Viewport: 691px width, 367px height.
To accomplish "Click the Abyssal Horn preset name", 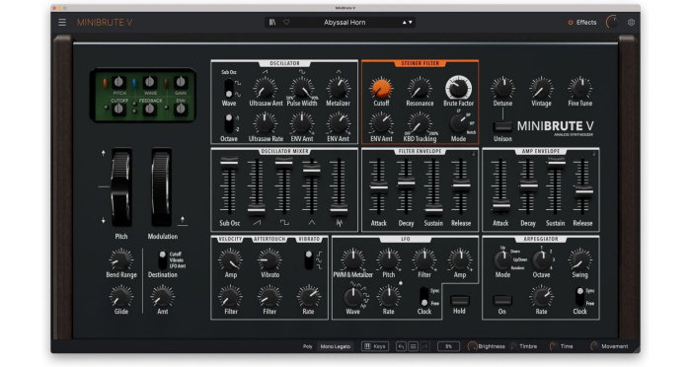I will (x=345, y=22).
